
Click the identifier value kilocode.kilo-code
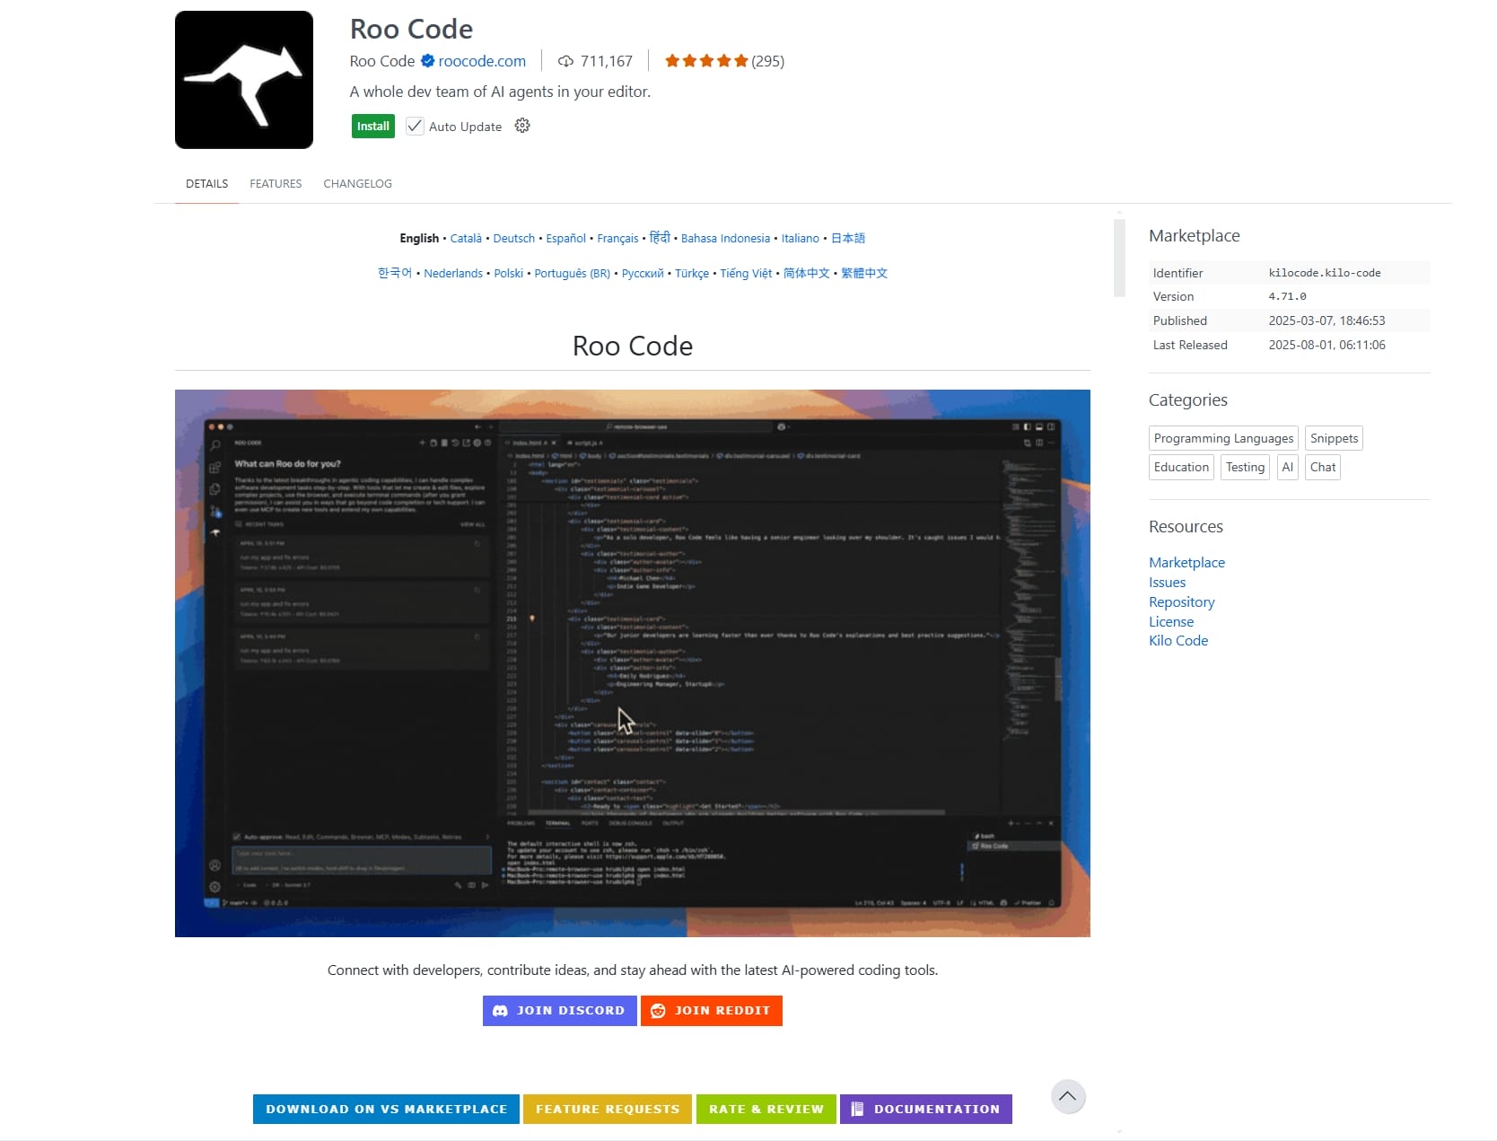point(1325,273)
